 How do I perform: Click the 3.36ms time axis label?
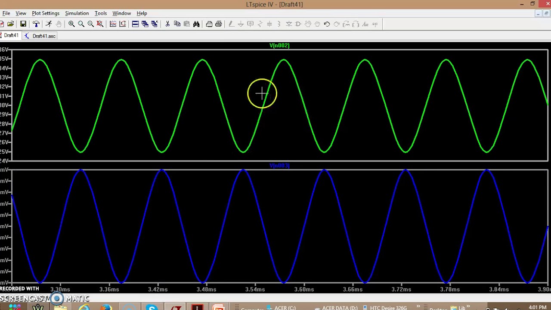click(x=109, y=289)
